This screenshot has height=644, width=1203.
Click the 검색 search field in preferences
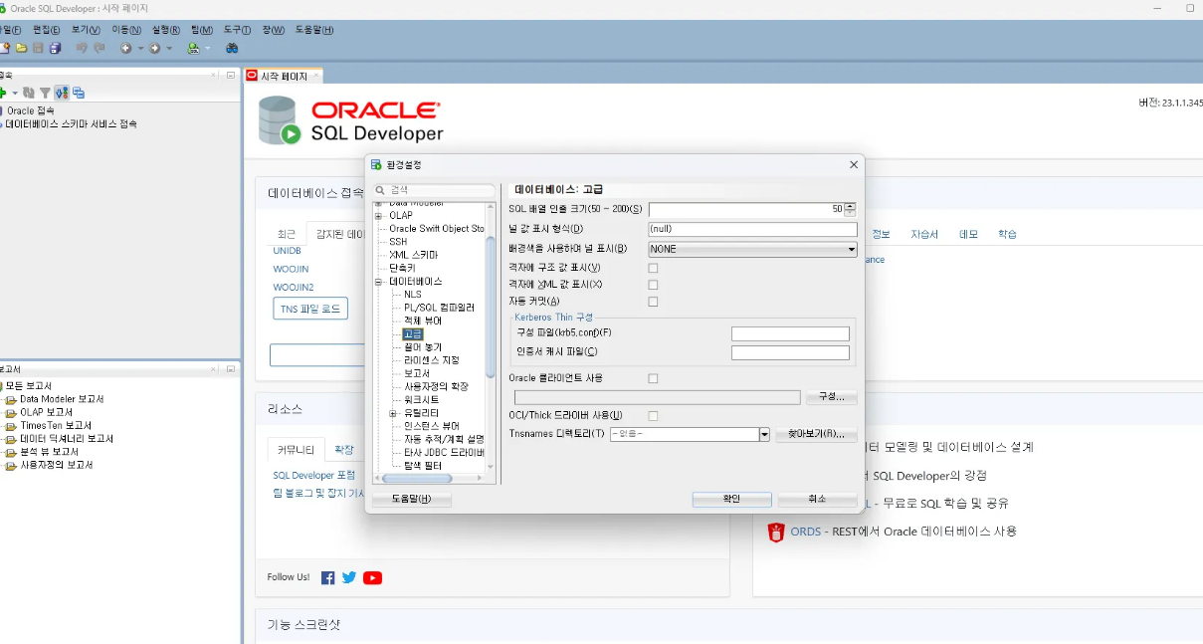(434, 190)
